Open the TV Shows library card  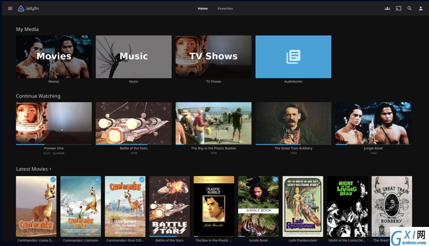tap(213, 57)
